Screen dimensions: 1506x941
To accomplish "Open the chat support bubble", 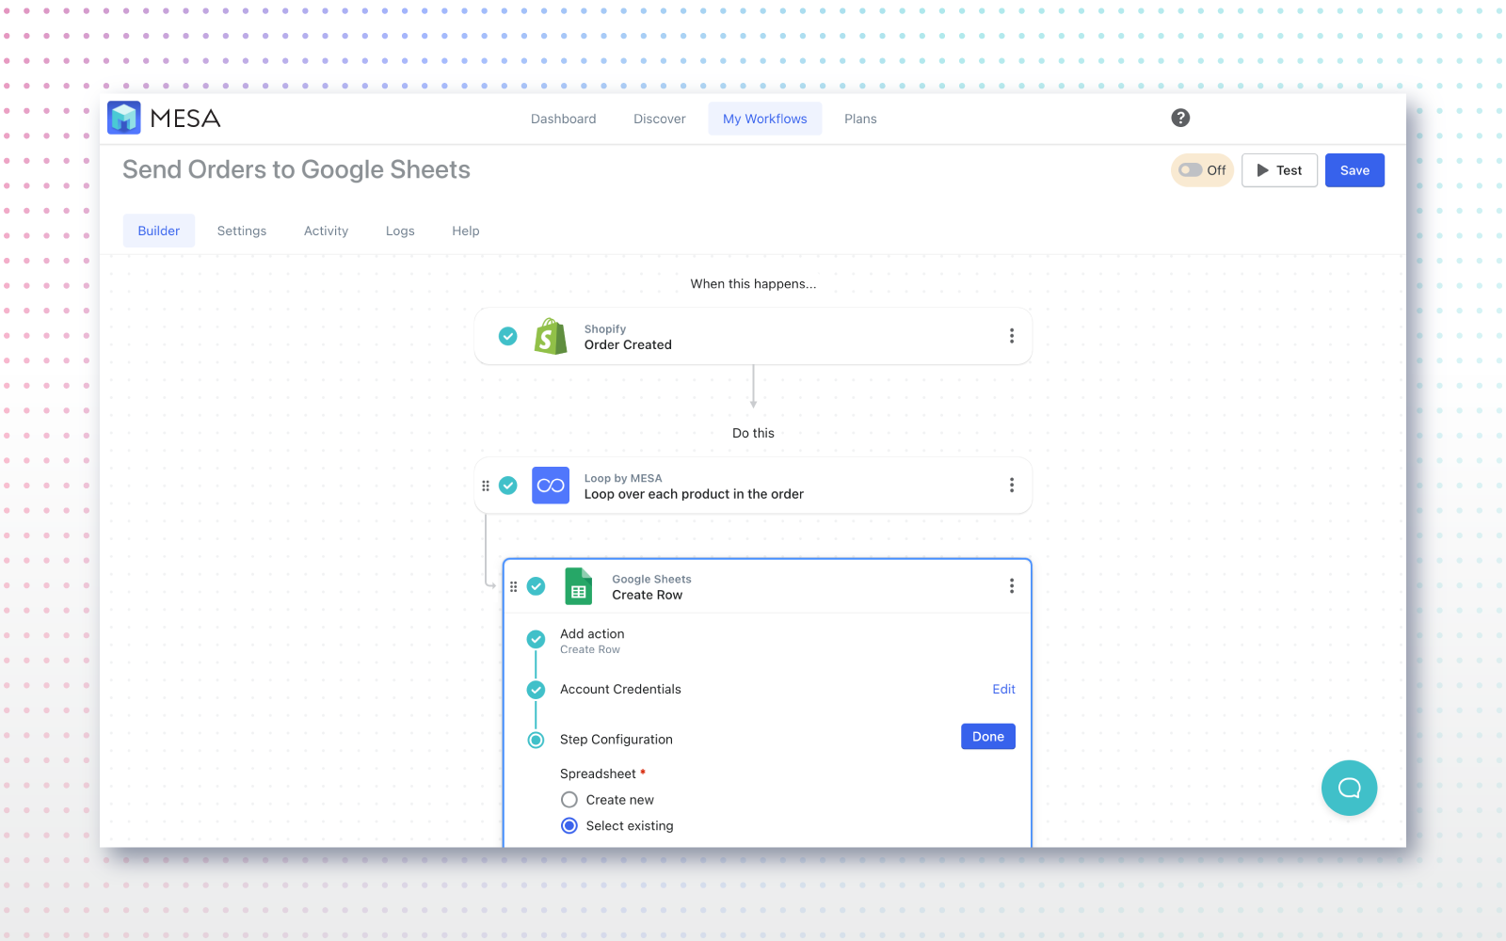I will (1349, 788).
